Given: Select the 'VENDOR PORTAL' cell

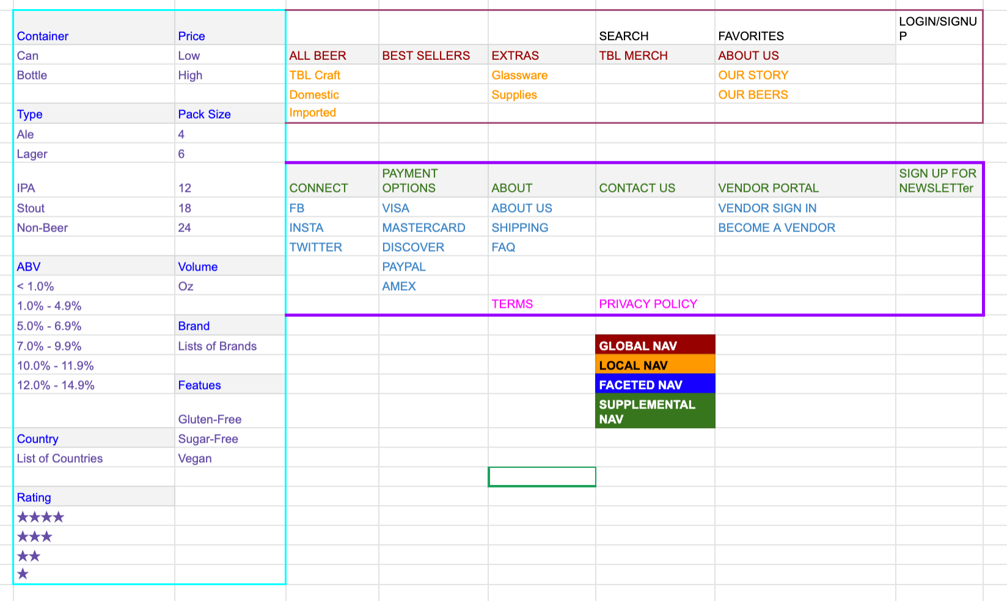Looking at the screenshot, I should point(805,180).
